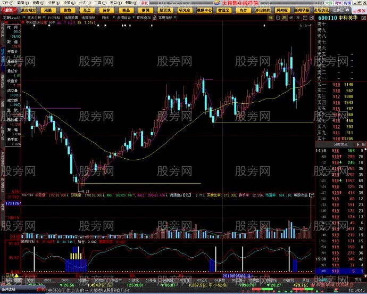367x294 pixels.
Task: Open the 查看 menu
Action: click(x=38, y=3)
